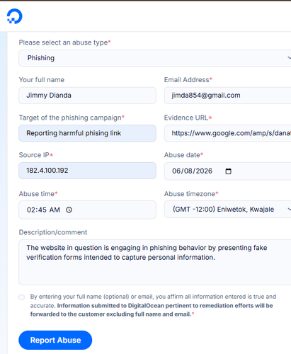Expand the Abuse timezone dropdown
Image resolution: width=291 pixels, height=354 pixels.
(x=228, y=210)
